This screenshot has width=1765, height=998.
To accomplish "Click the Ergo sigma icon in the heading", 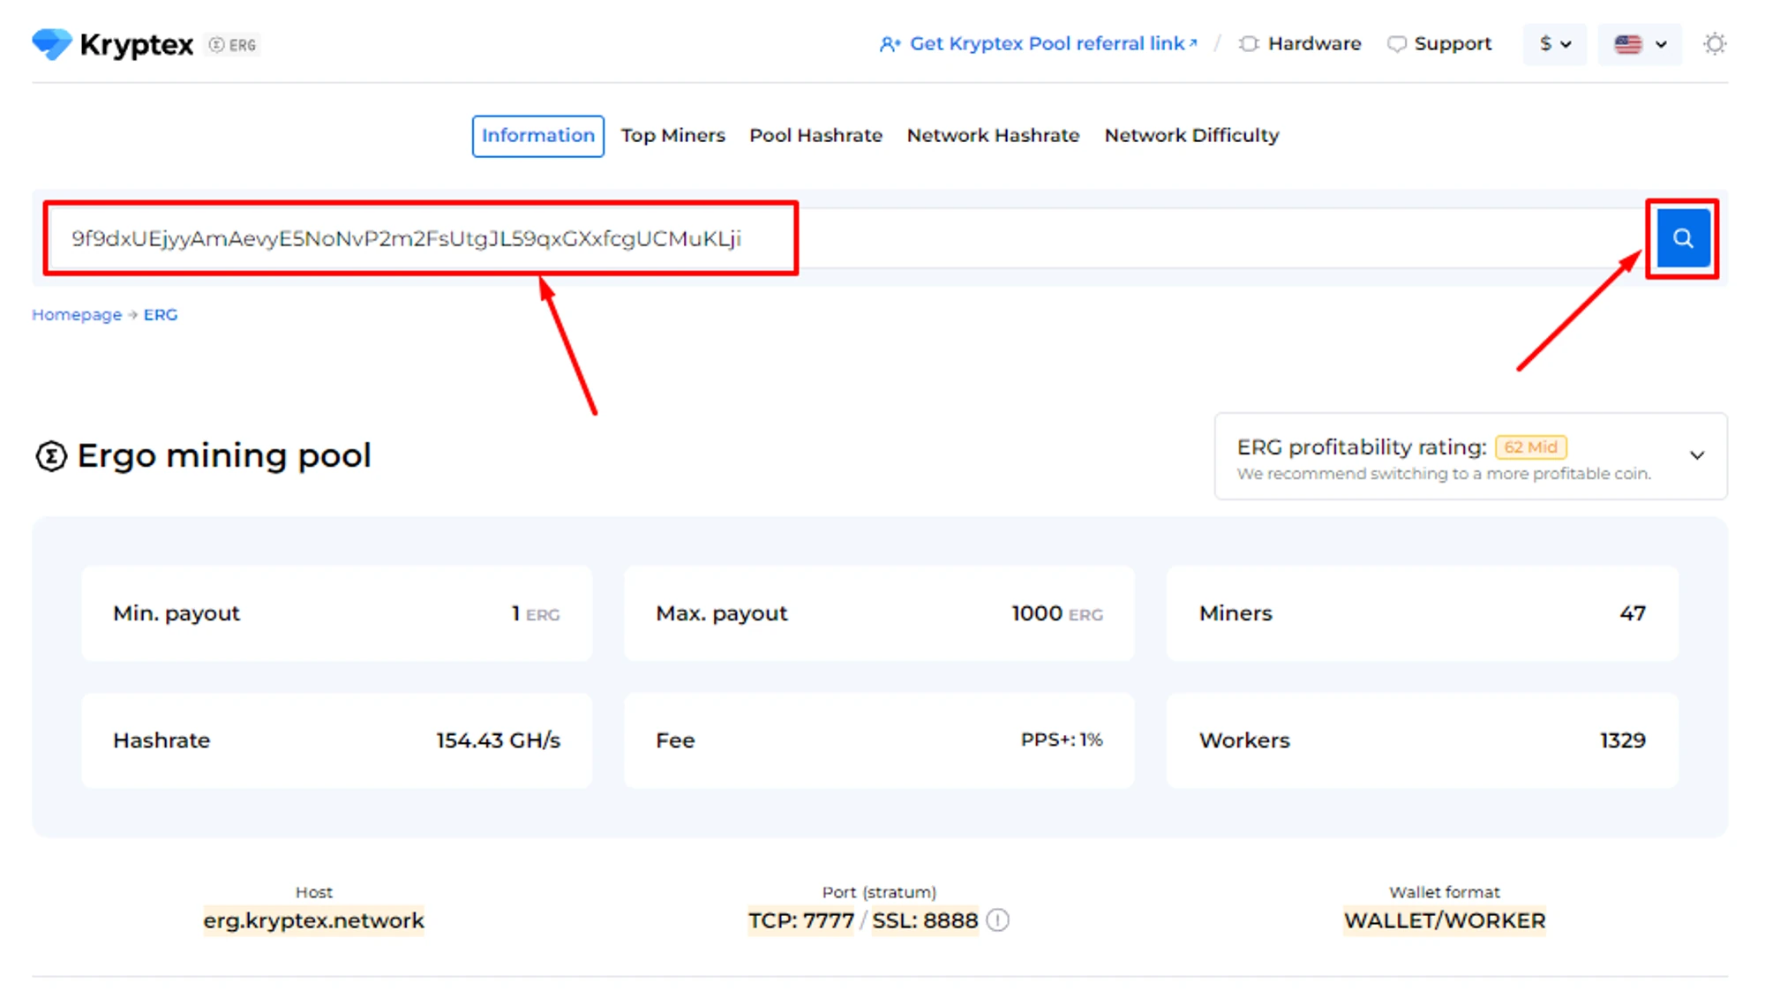I will (x=51, y=456).
